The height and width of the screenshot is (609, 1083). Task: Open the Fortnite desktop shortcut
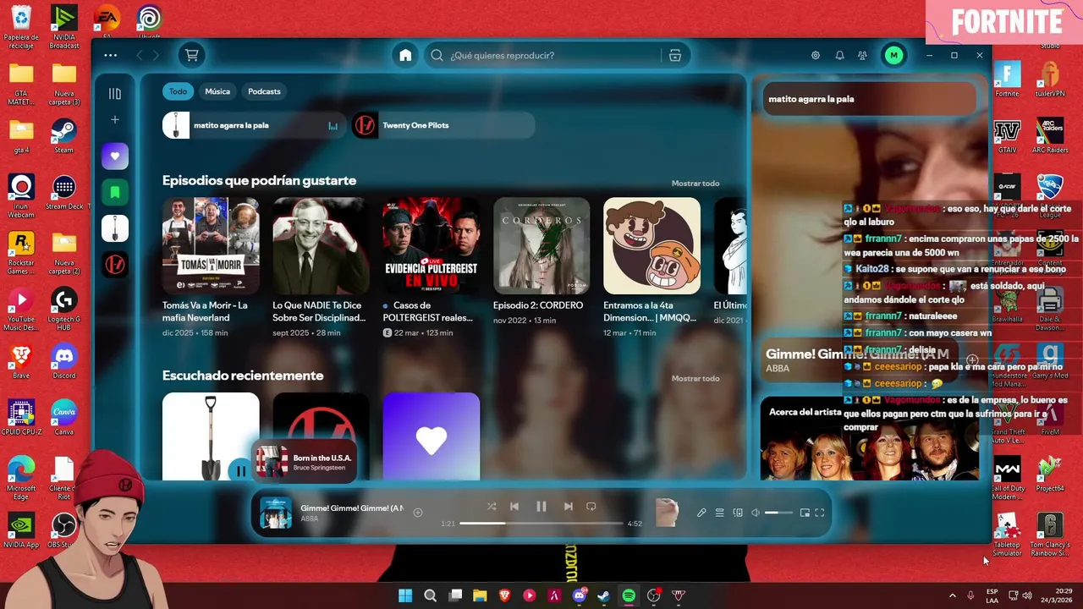[x=1007, y=80]
